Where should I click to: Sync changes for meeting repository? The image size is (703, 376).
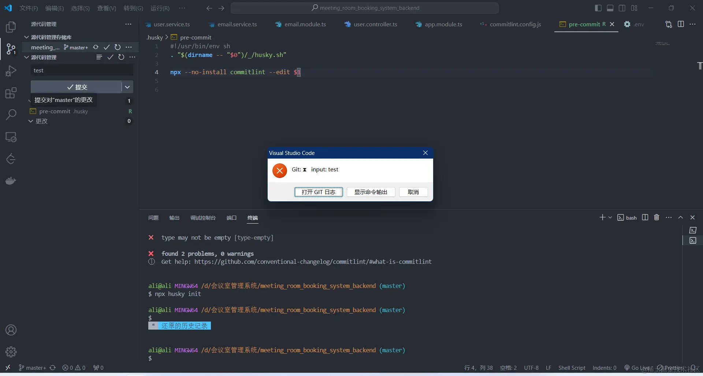pyautogui.click(x=96, y=47)
